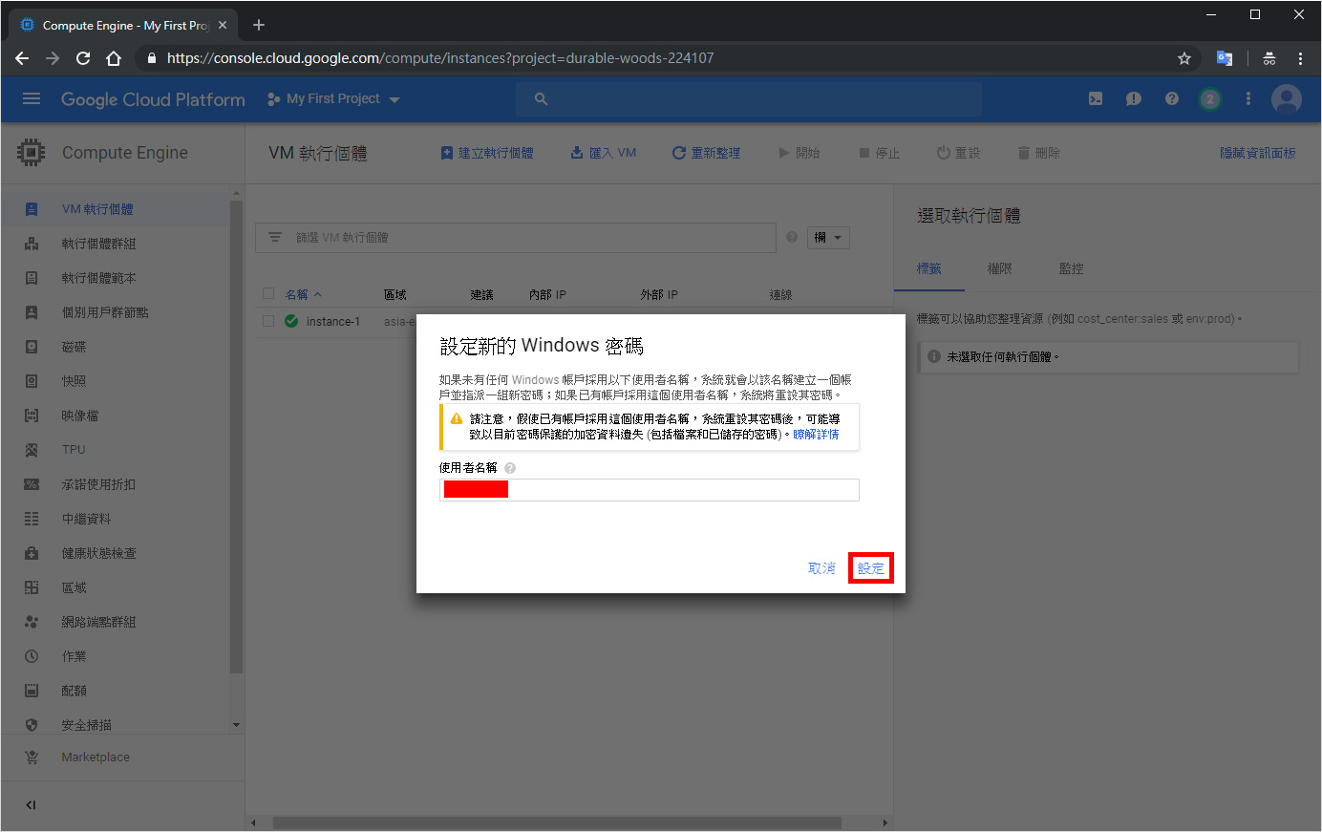Viewport: 1322px width, 832px height.
Task: Click 隱藏資訊面板 link
Action: pos(1257,153)
